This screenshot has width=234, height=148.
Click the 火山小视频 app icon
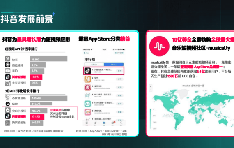(8, 110)
